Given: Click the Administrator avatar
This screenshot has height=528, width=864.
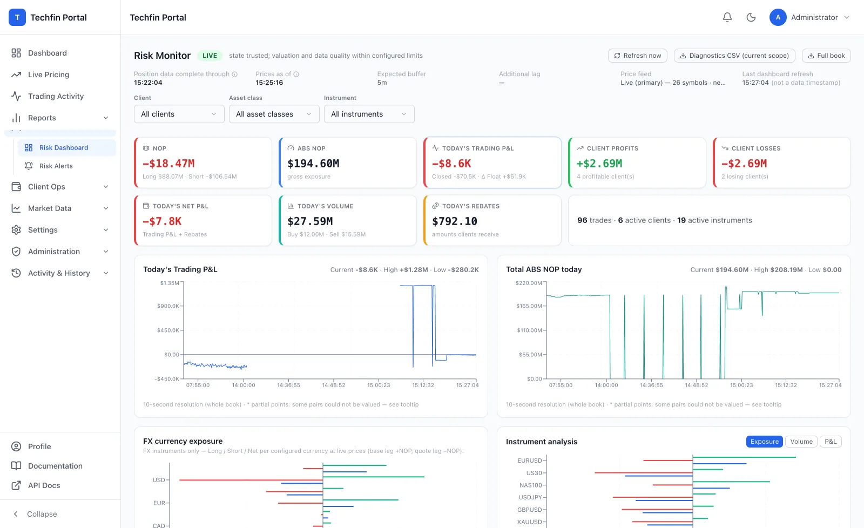Looking at the screenshot, I should coord(778,17).
